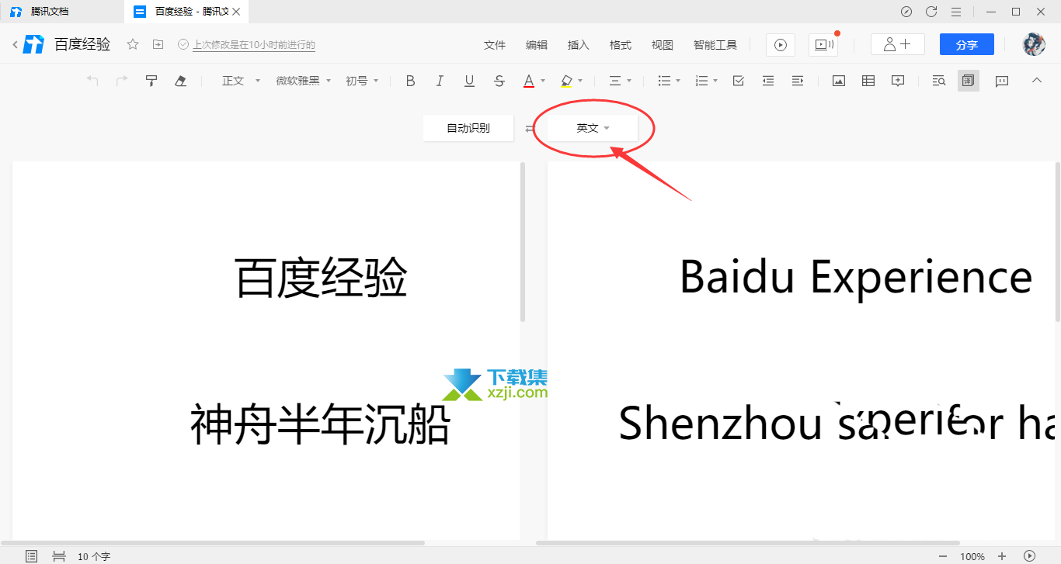This screenshot has height=564, width=1061.
Task: Go back with the left chevron
Action: coord(15,45)
